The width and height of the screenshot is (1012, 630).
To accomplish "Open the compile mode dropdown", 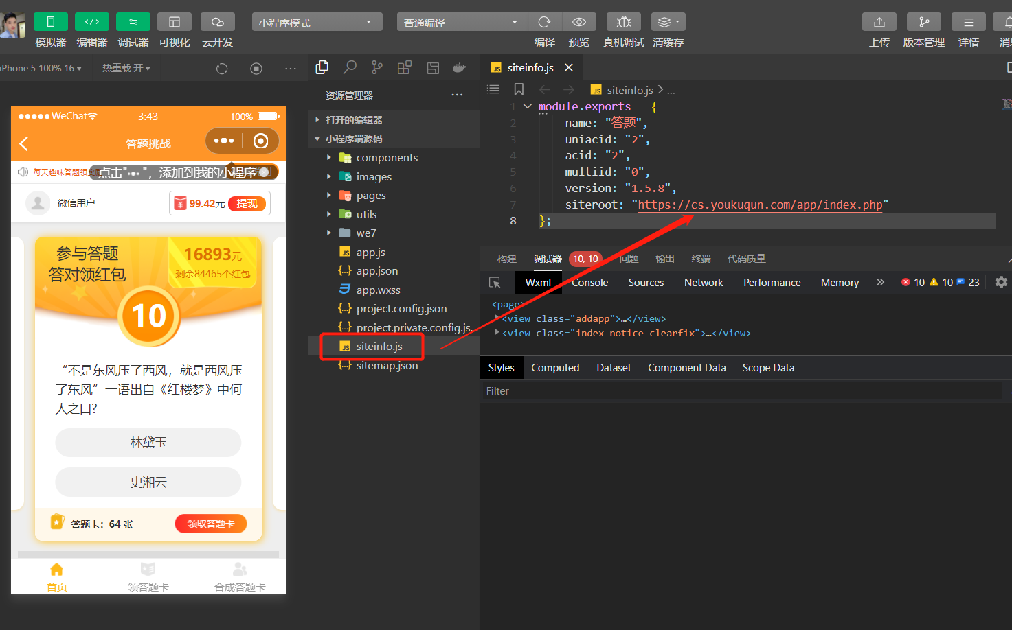I will click(462, 22).
